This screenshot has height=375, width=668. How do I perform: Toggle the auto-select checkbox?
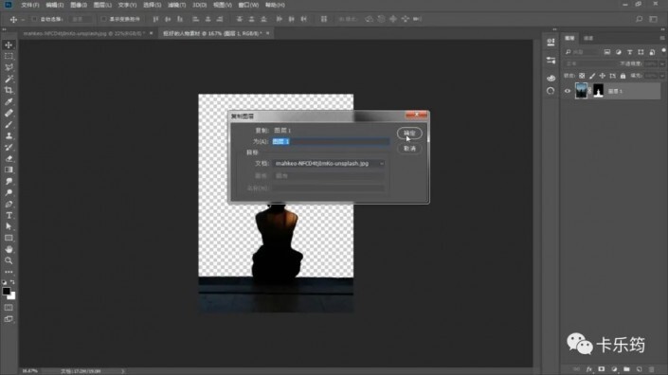click(x=35, y=19)
